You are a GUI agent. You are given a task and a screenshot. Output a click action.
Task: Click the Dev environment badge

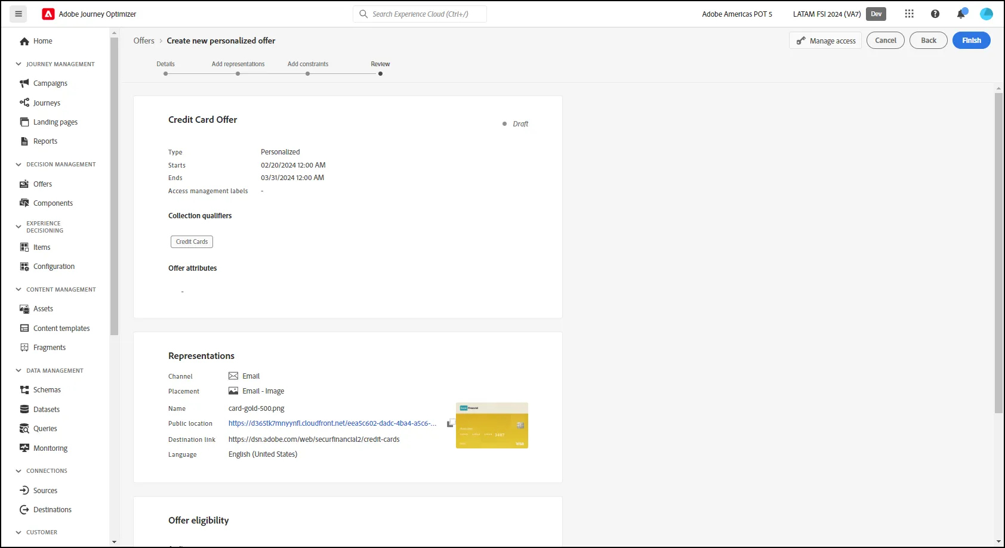click(875, 14)
